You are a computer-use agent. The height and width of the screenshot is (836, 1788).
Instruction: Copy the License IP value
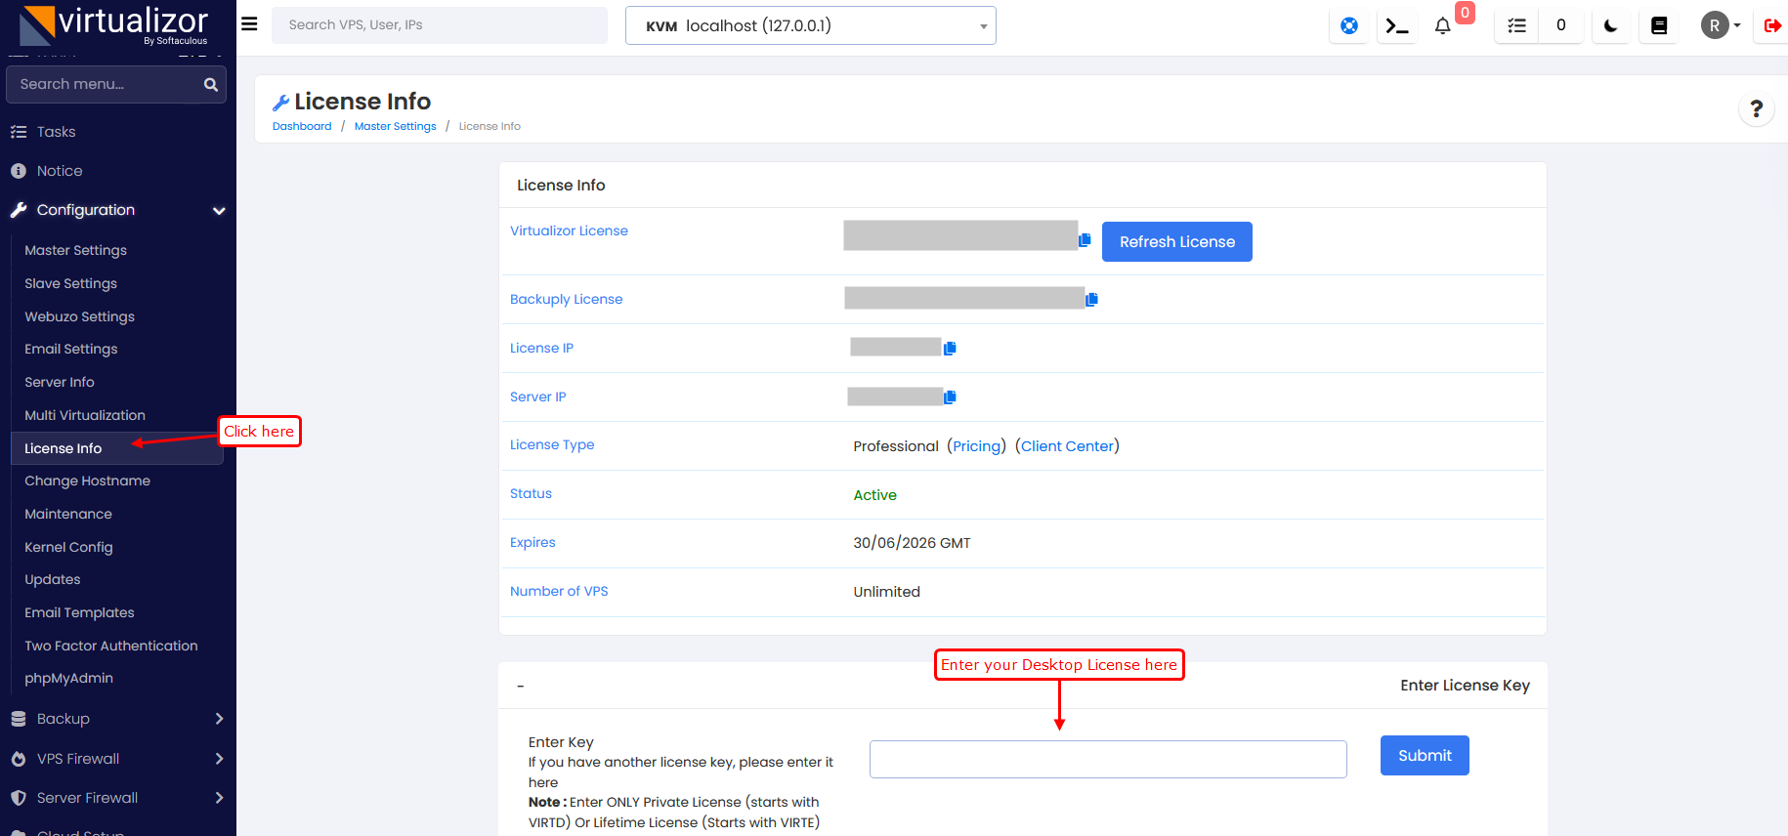click(950, 348)
